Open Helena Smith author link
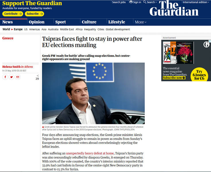 [11, 67]
